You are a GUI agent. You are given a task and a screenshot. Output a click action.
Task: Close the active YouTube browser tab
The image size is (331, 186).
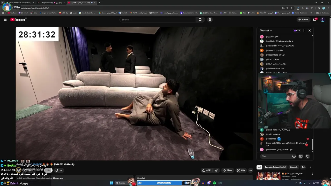(x=95, y=3)
